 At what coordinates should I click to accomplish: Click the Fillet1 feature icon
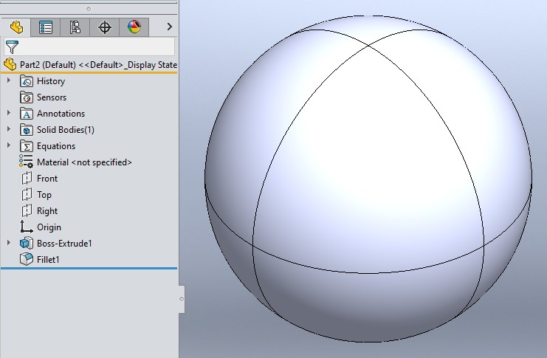tap(27, 259)
